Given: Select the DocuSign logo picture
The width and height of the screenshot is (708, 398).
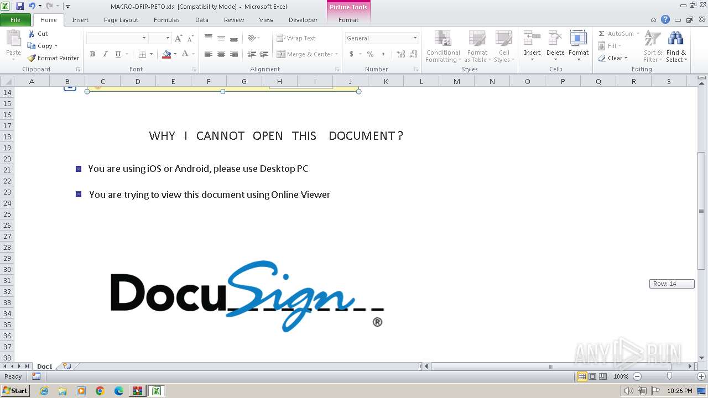Looking at the screenshot, I should coord(247,297).
